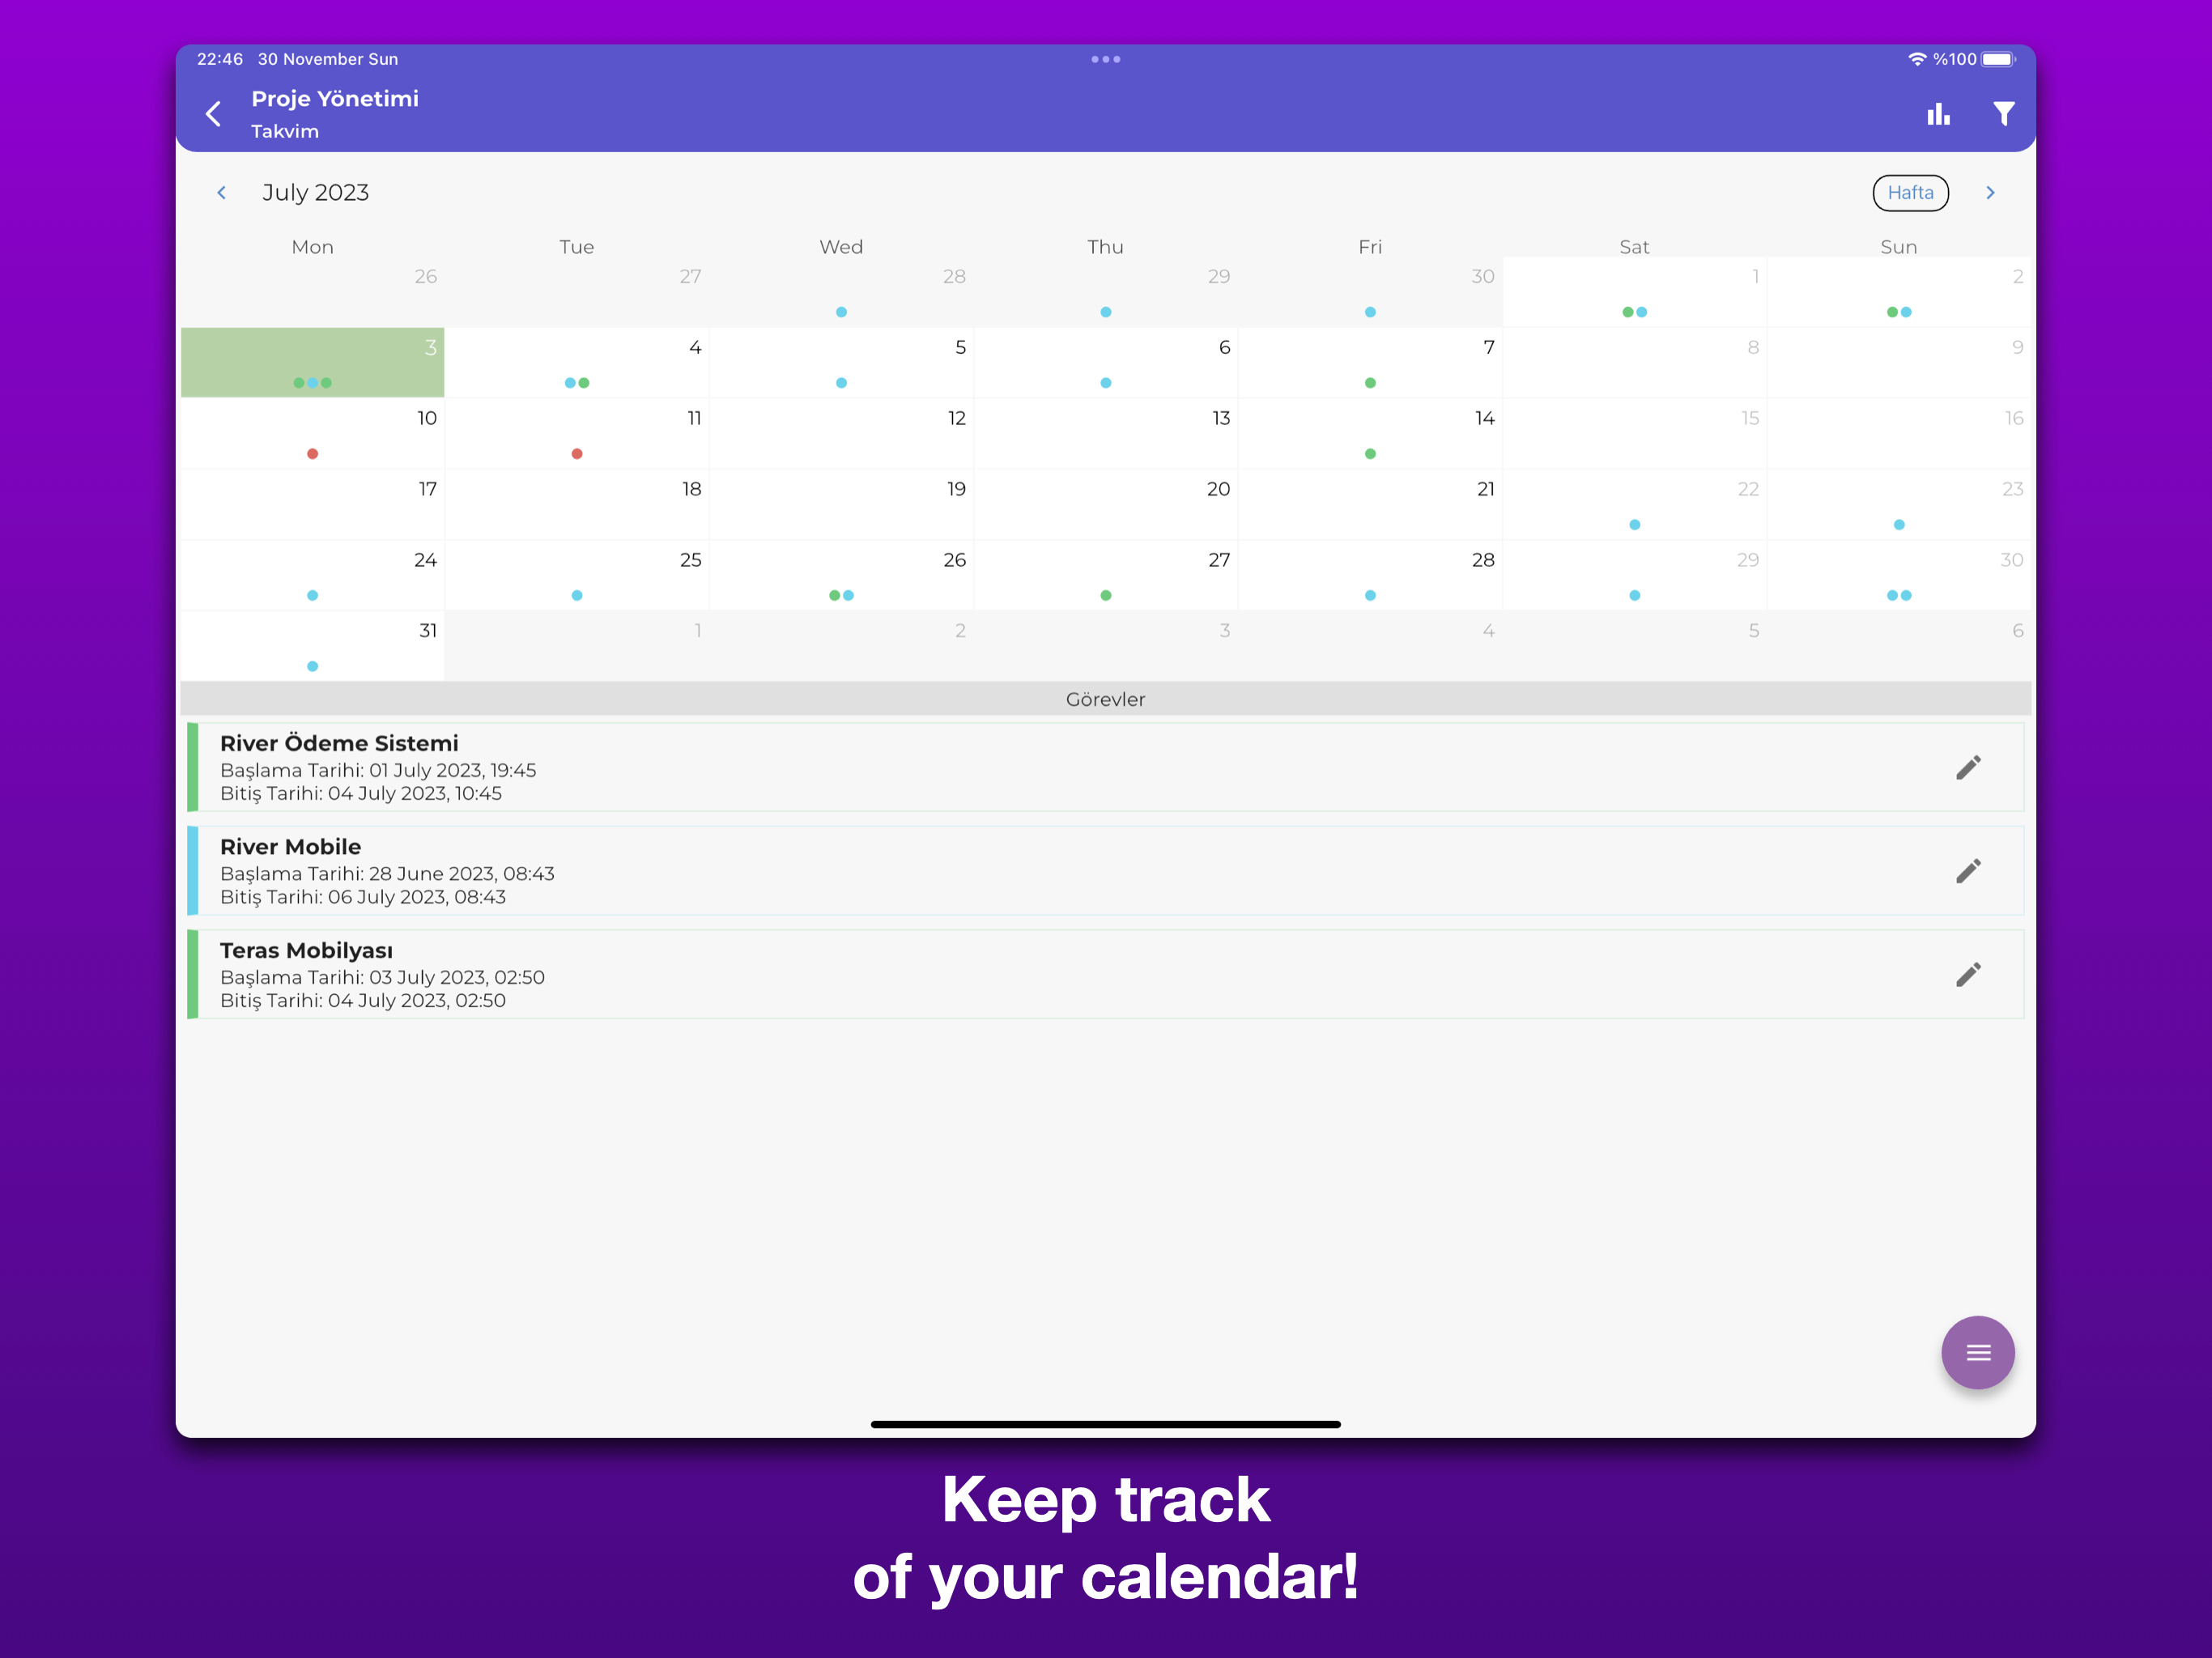Viewport: 2212px width, 1658px height.
Task: Select July 11 on the calendar
Action: point(577,434)
